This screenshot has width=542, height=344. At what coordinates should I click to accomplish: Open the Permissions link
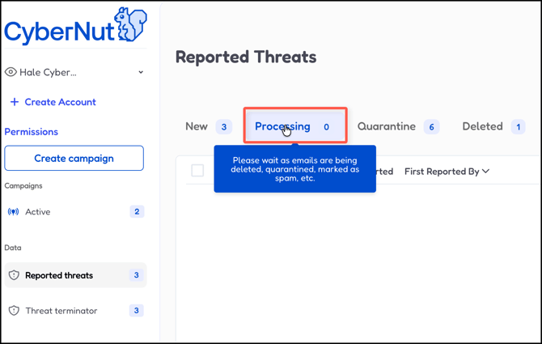(x=32, y=131)
